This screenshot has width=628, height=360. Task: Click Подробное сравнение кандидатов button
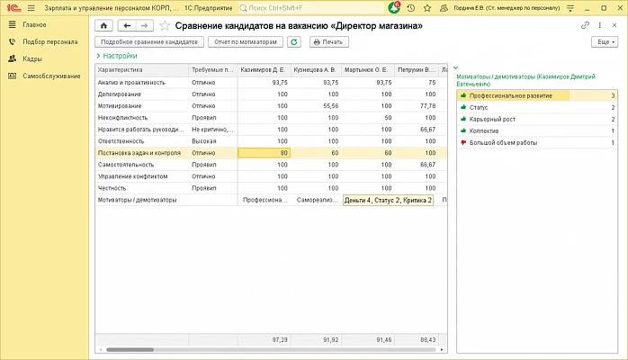pos(149,41)
